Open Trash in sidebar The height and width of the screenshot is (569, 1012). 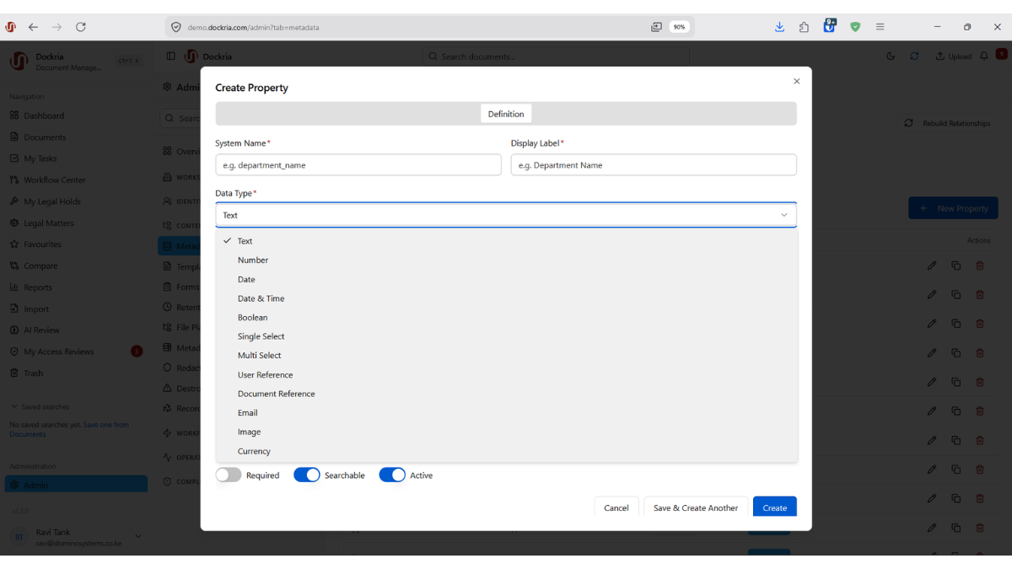76,373
